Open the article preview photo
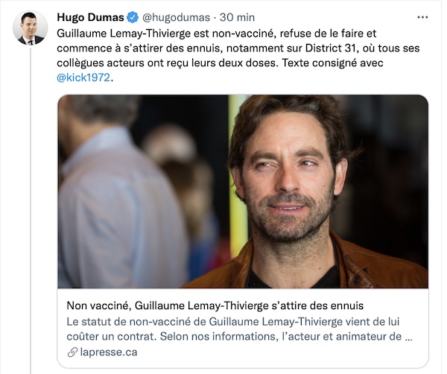Screen dimensions: 447x374 pos(243,191)
